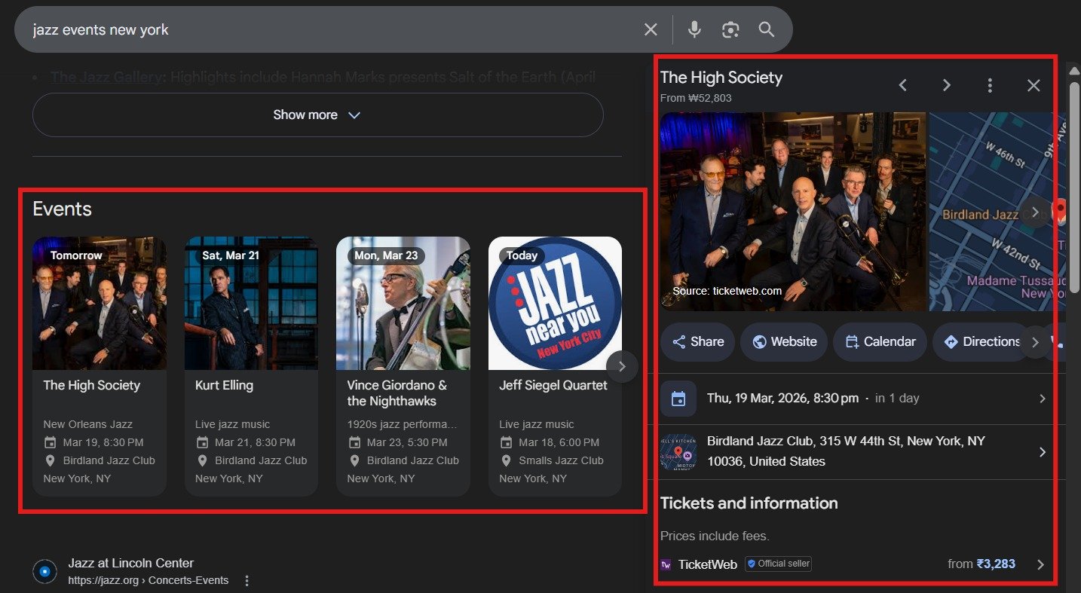Image resolution: width=1081 pixels, height=593 pixels.
Task: Advance the Events carousel with the arrow
Action: point(621,366)
